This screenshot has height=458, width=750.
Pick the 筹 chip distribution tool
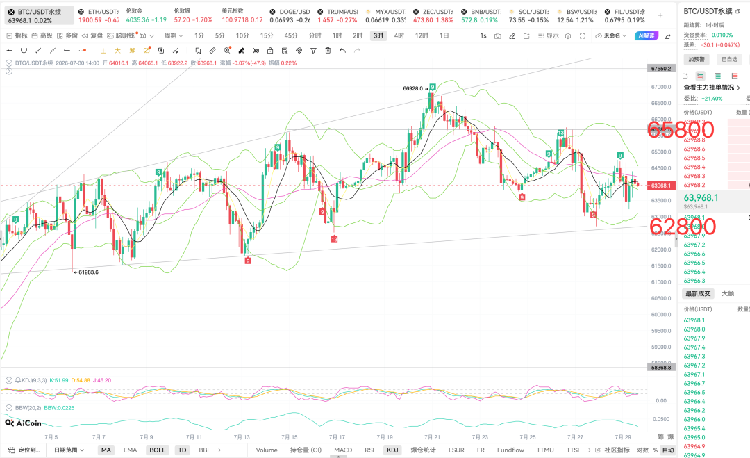tap(132, 50)
